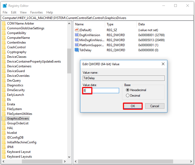Click the 0x00008001 (32769) data cell

coord(151,35)
